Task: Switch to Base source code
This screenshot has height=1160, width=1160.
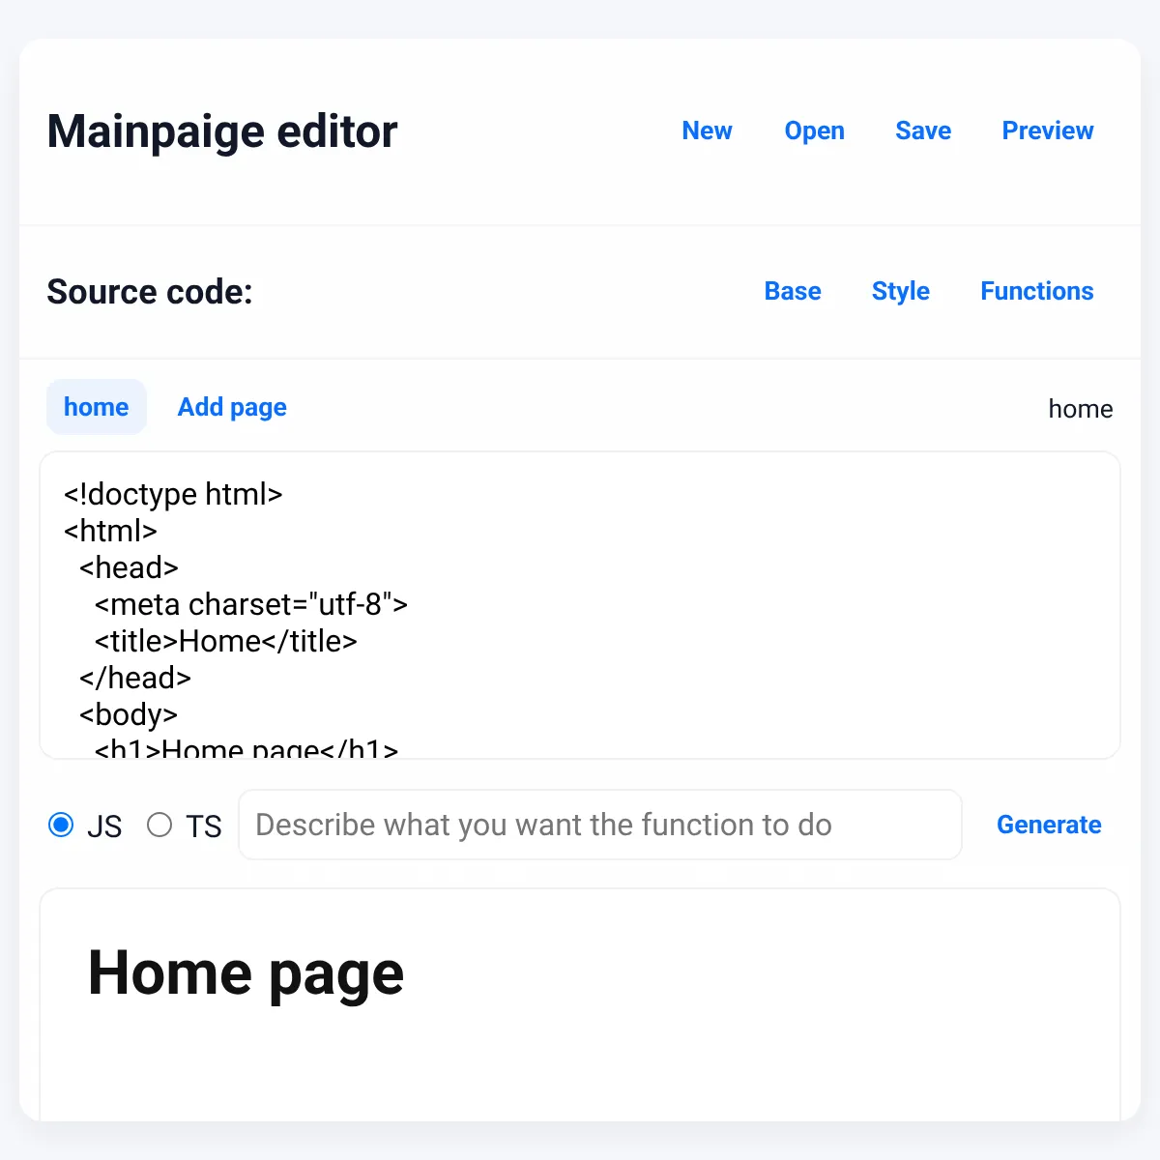Action: (793, 291)
